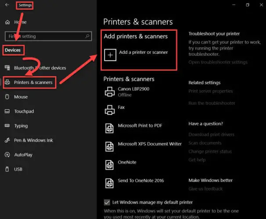Click the Get help link
The height and width of the screenshot is (219, 266).
tap(197, 160)
